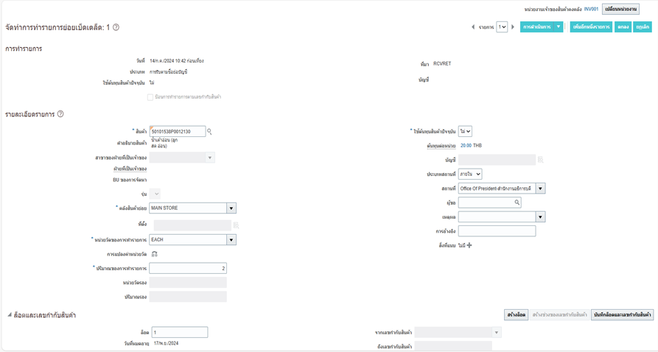
Task: Open help icon beside รายละเอียดรายการ heading
Action: pyautogui.click(x=60, y=113)
